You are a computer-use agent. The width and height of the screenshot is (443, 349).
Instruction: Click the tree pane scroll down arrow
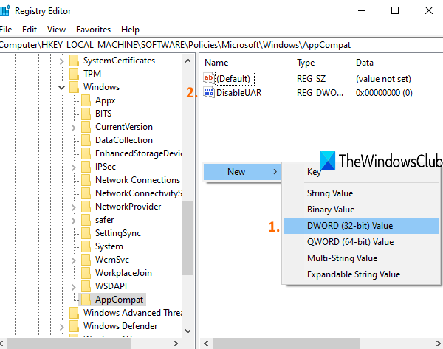click(x=188, y=331)
